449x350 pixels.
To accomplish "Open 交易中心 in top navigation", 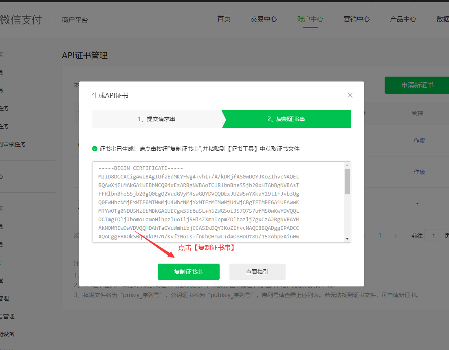I will 264,19.
